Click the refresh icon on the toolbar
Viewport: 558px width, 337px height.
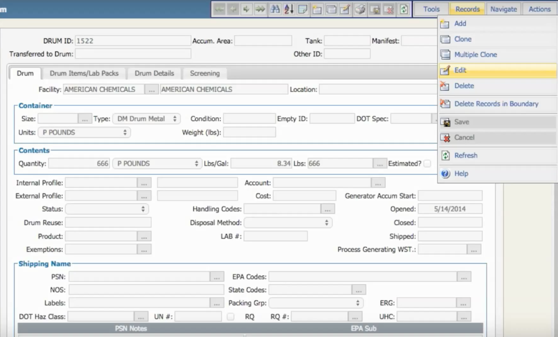[x=404, y=9]
